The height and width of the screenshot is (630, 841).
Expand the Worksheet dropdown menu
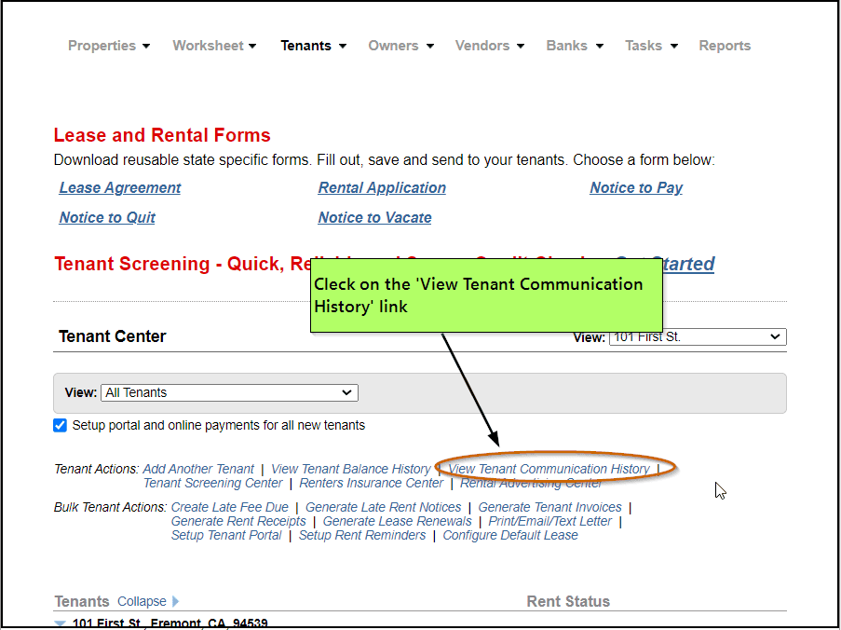[214, 46]
